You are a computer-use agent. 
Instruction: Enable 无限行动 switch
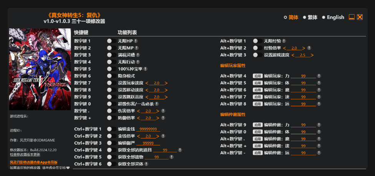[x=111, y=62]
